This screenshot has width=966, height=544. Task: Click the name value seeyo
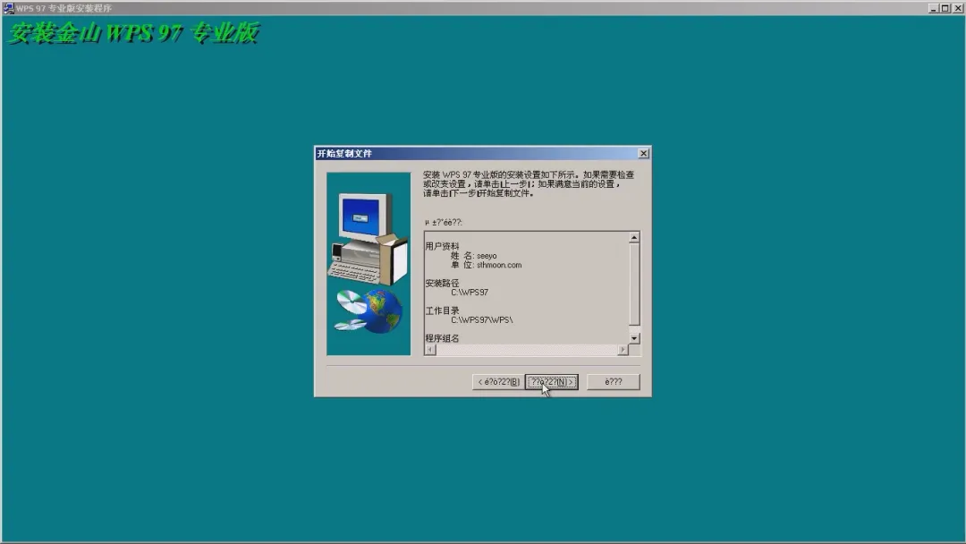pyautogui.click(x=487, y=256)
